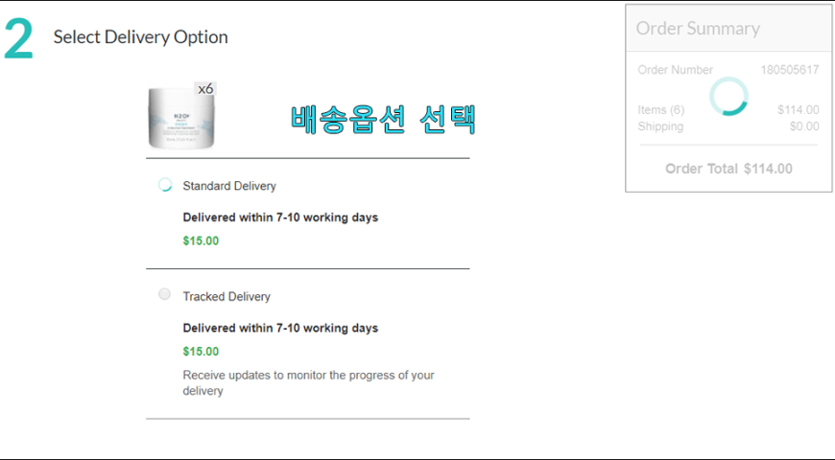
Task: Click the Korean 배송옵션 선택 caption
Action: coord(383,119)
